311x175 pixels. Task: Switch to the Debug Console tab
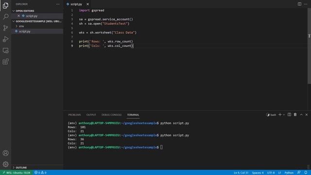click(111, 115)
